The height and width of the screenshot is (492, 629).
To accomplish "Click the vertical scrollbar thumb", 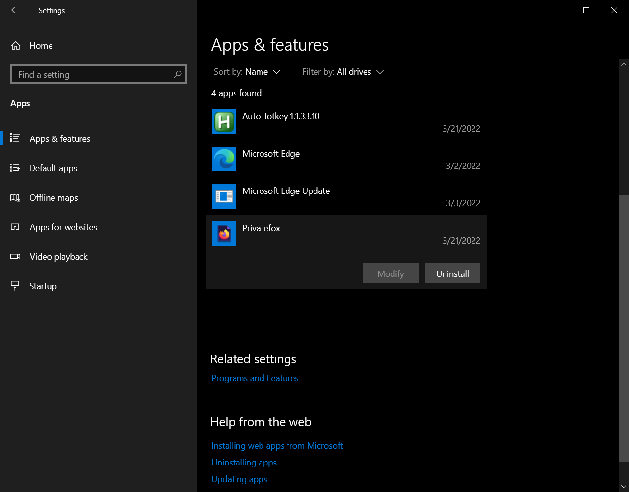I will [x=624, y=328].
